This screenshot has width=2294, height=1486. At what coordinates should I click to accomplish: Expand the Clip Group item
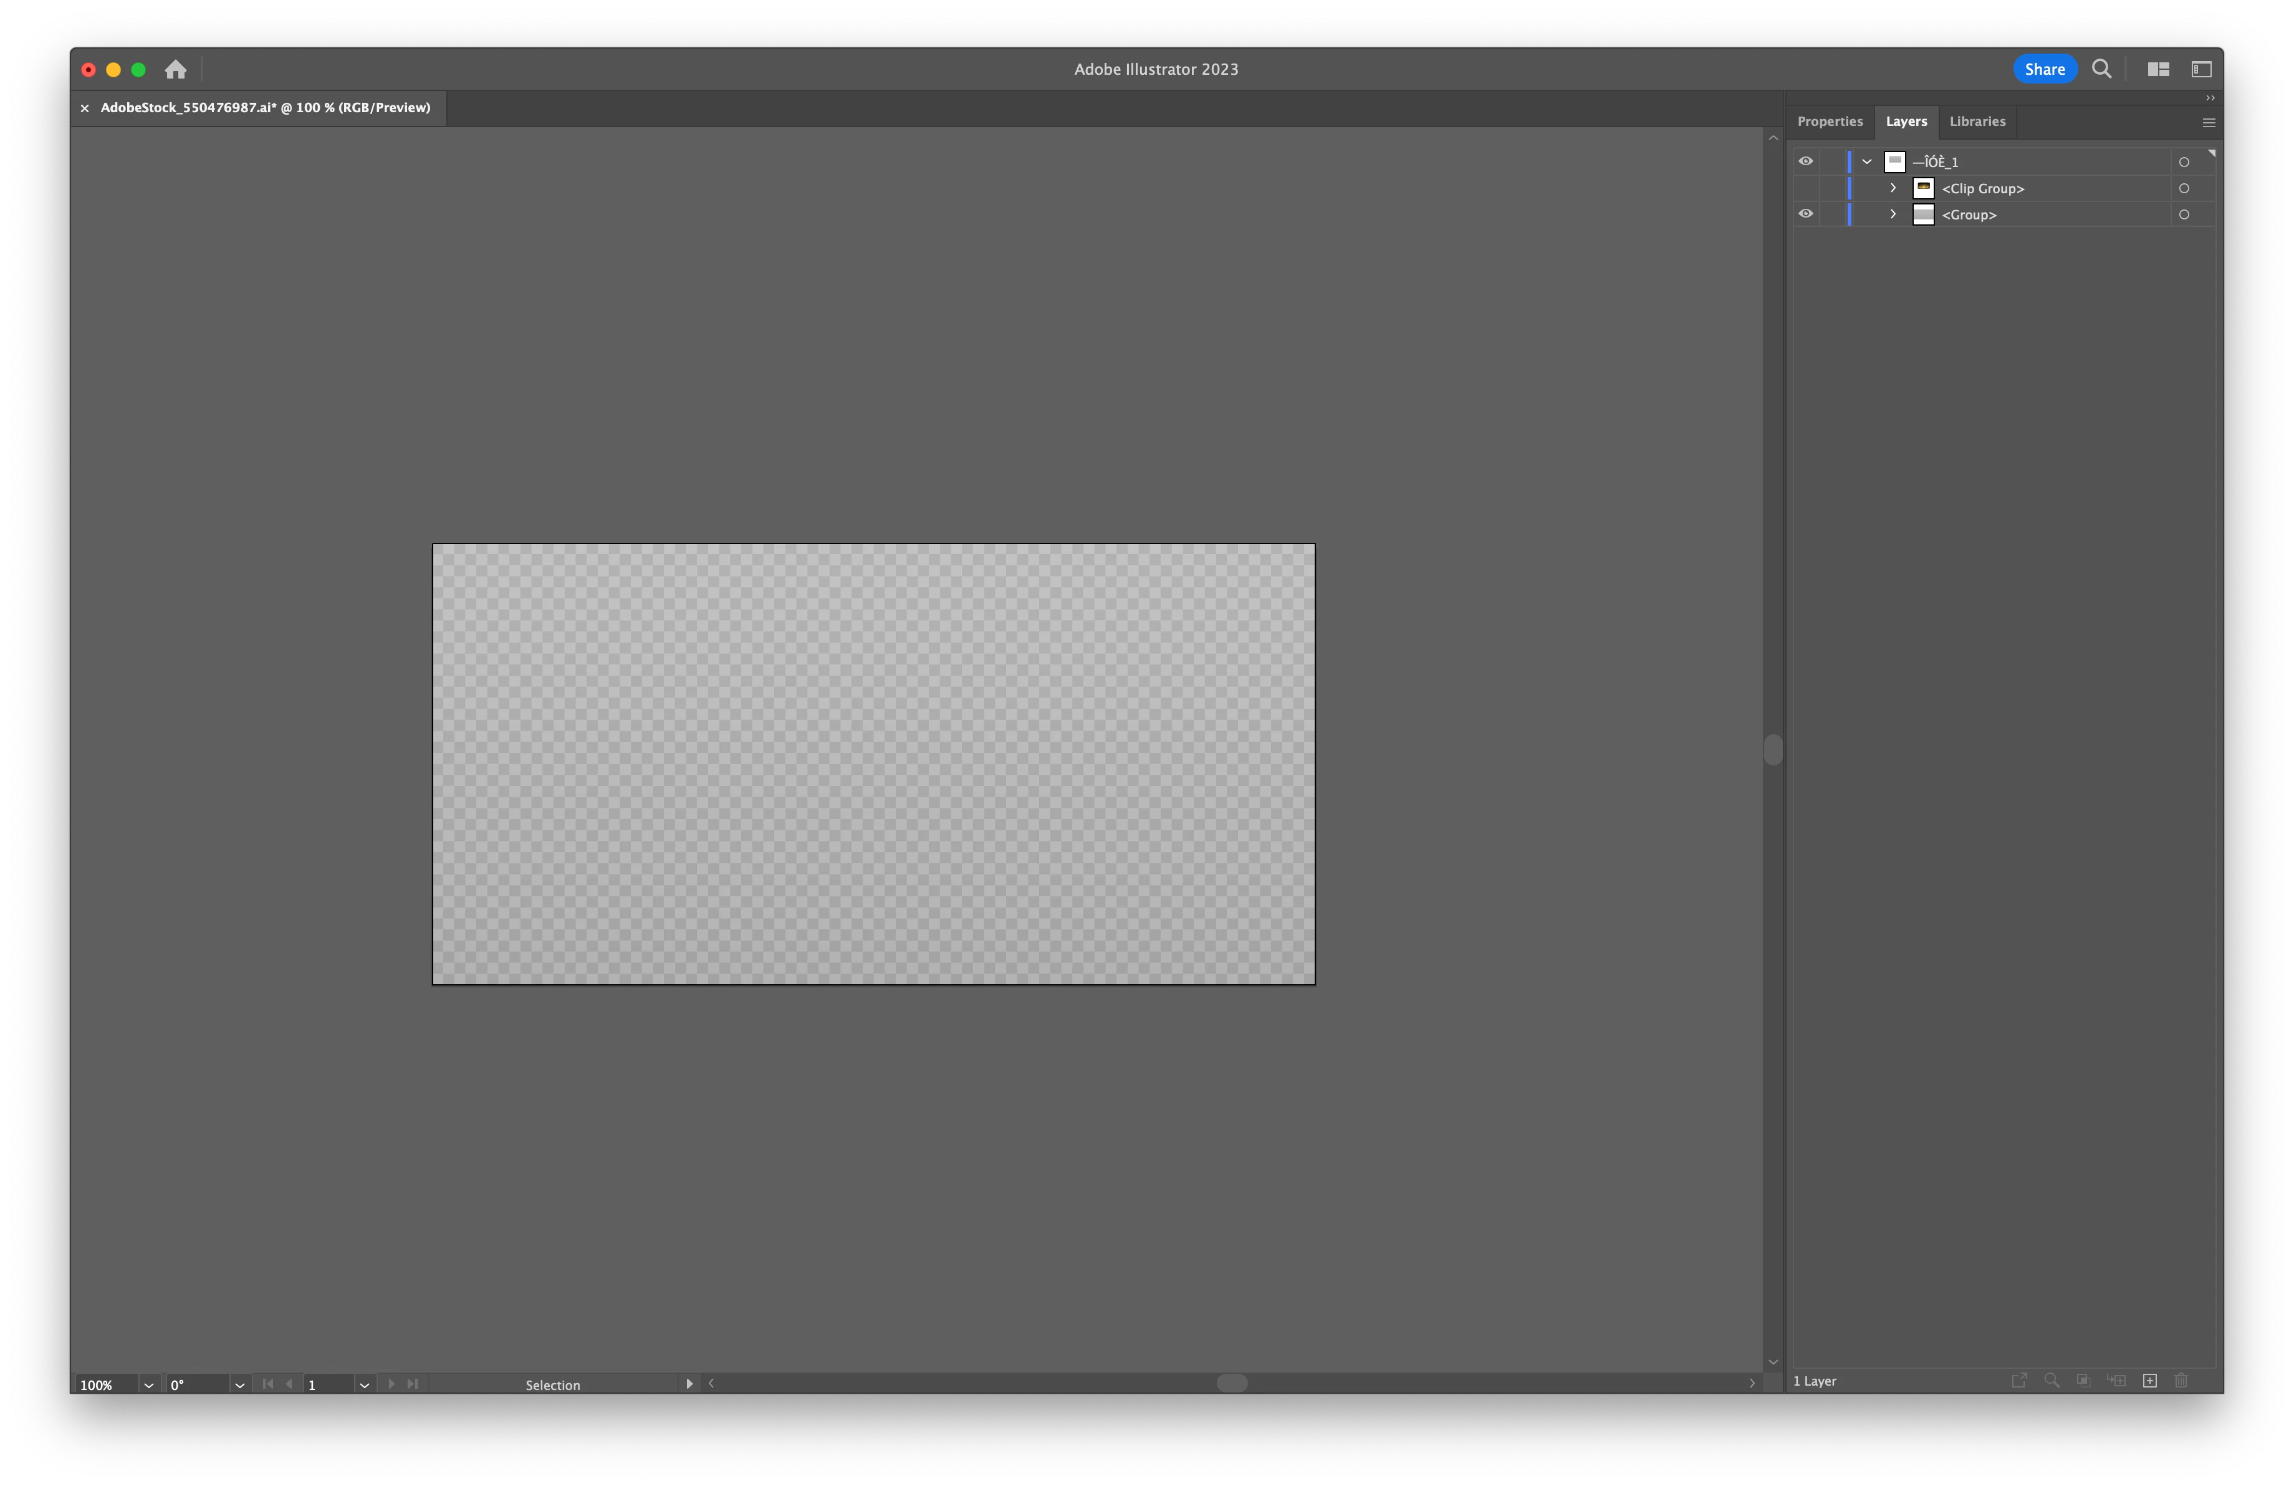(x=1893, y=188)
